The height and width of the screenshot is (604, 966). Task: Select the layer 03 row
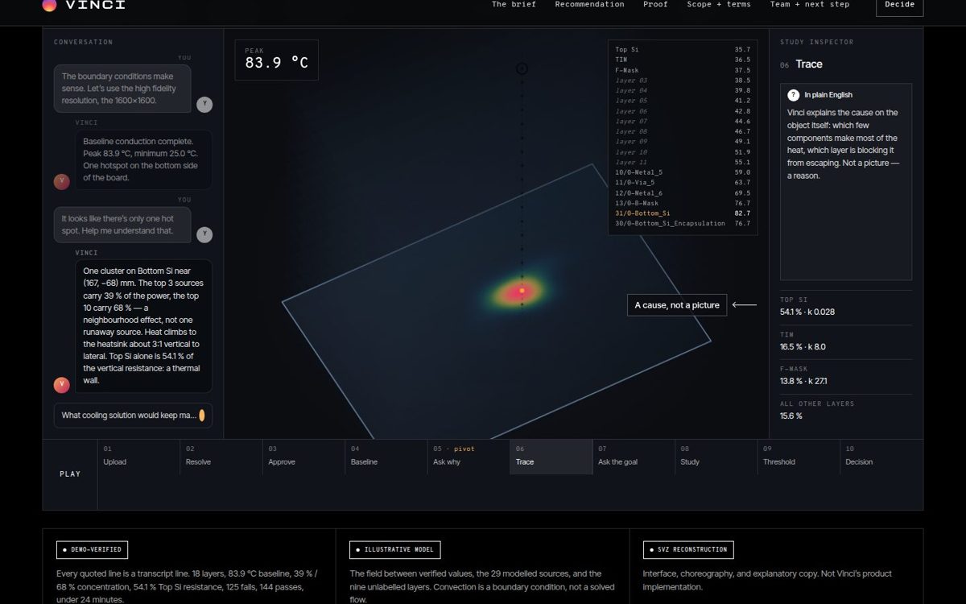[683, 81]
